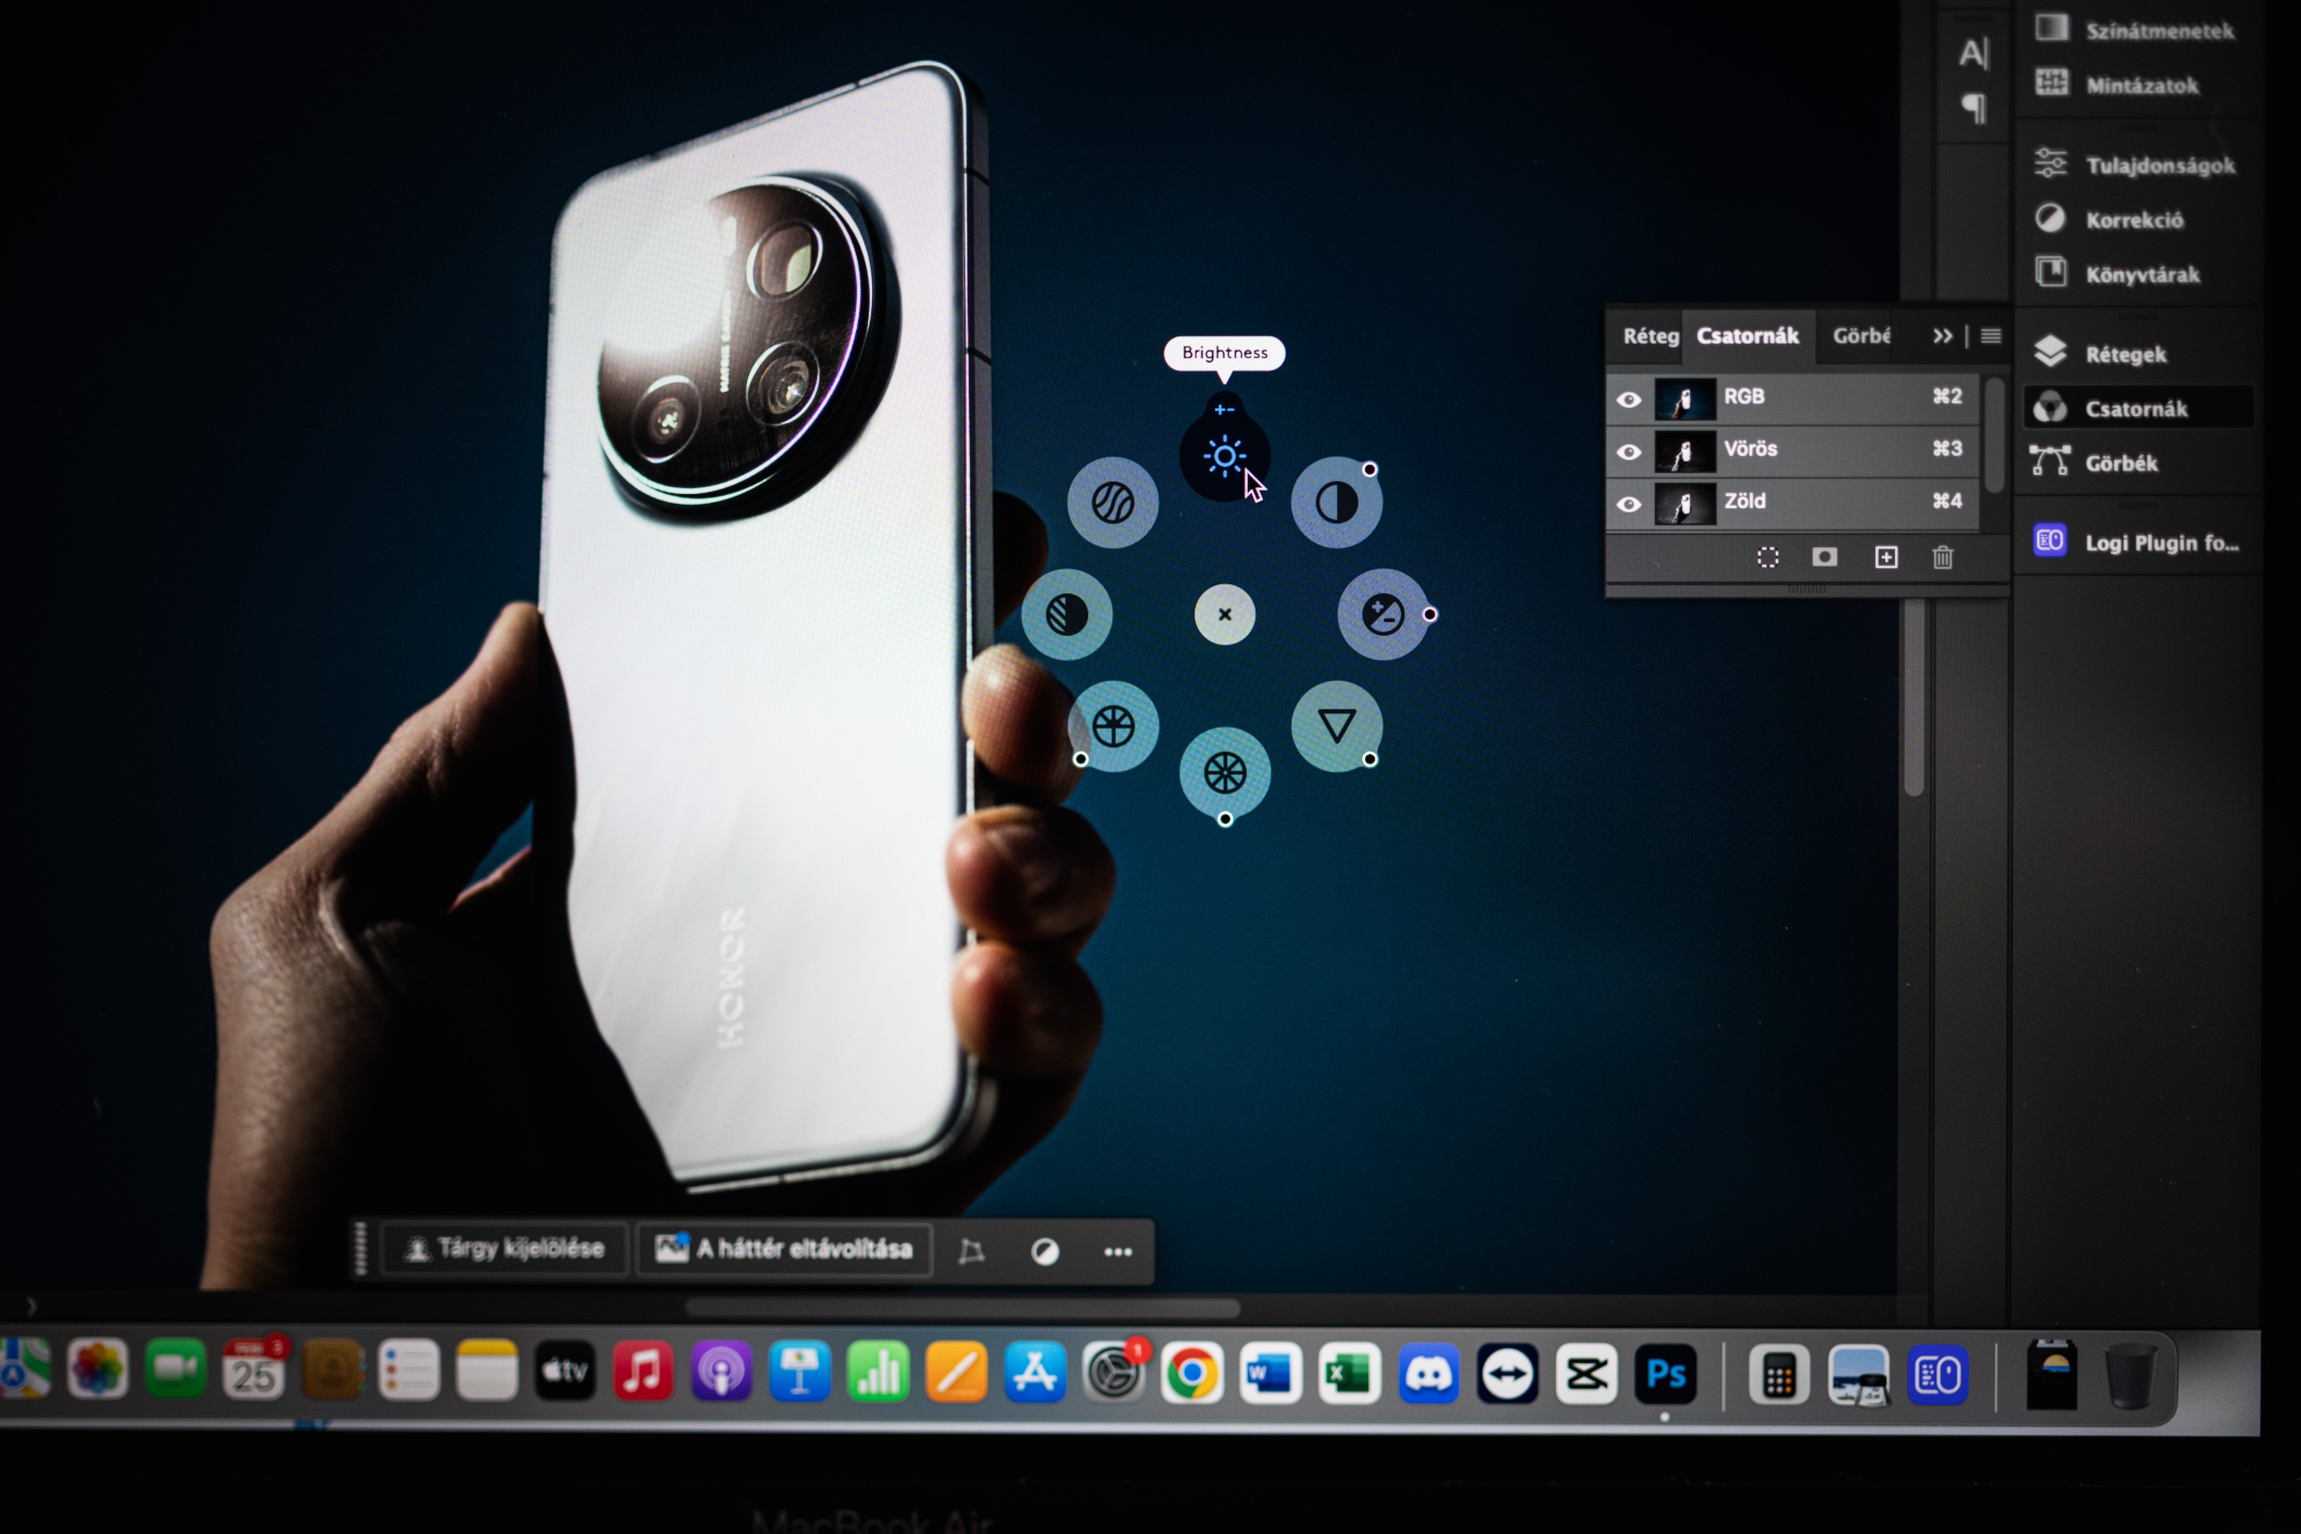
Task: Delete channel with trash icon
Action: (1943, 558)
